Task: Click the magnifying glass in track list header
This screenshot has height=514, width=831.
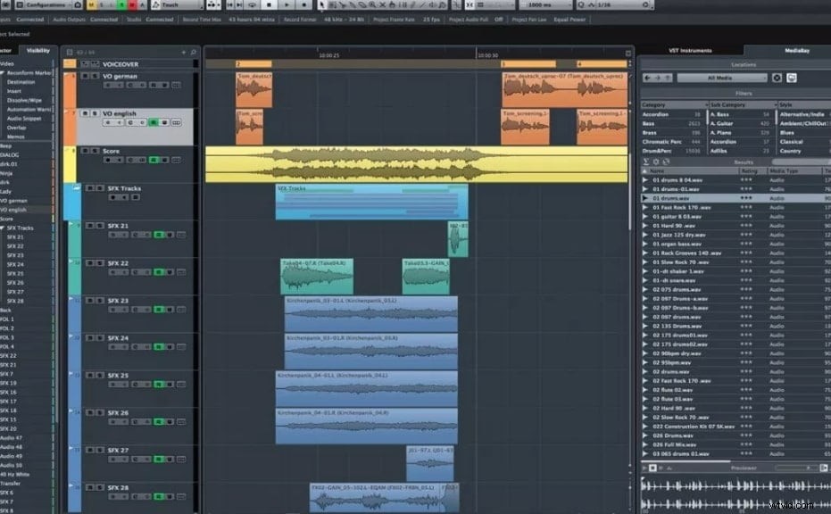Action: tap(193, 53)
